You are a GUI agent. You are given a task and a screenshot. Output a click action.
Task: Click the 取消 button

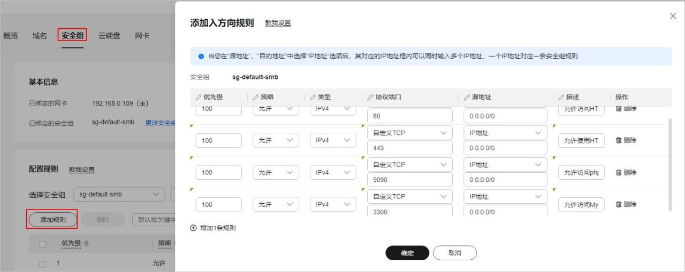pyautogui.click(x=454, y=253)
